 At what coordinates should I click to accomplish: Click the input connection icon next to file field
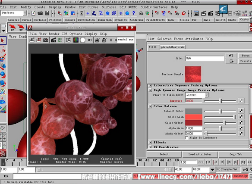(x=231, y=56)
